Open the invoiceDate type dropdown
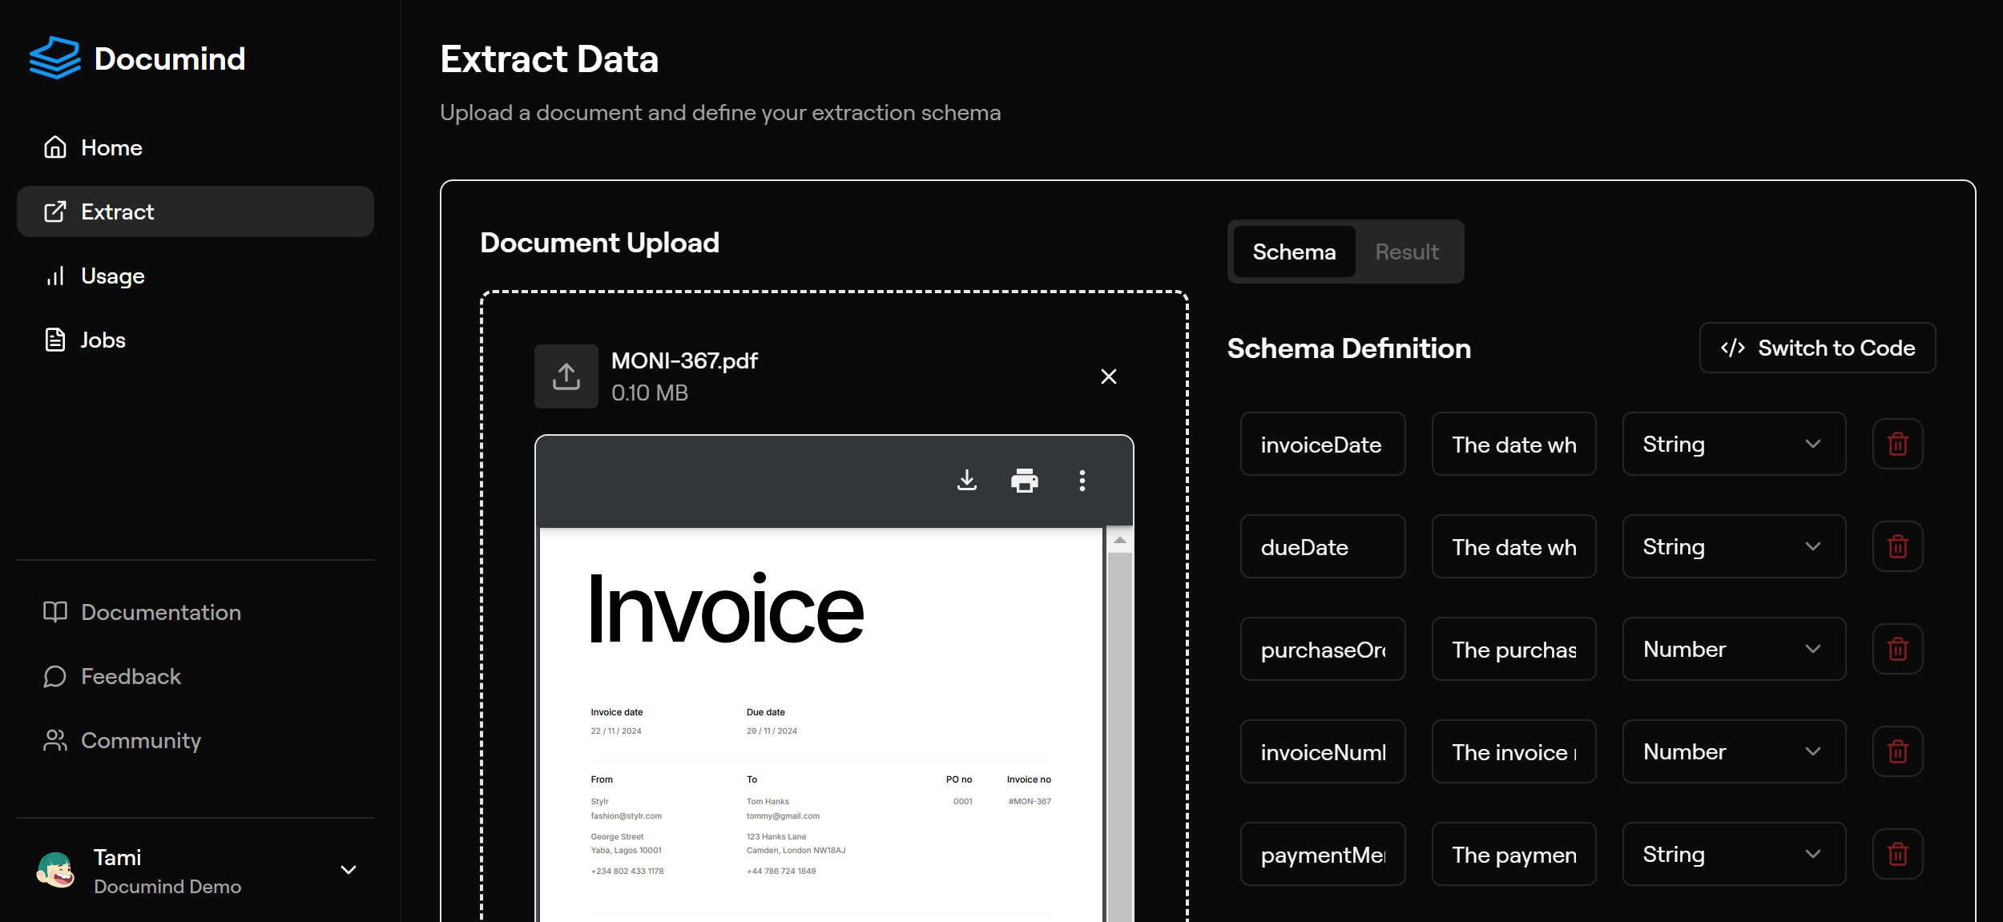 (1734, 444)
